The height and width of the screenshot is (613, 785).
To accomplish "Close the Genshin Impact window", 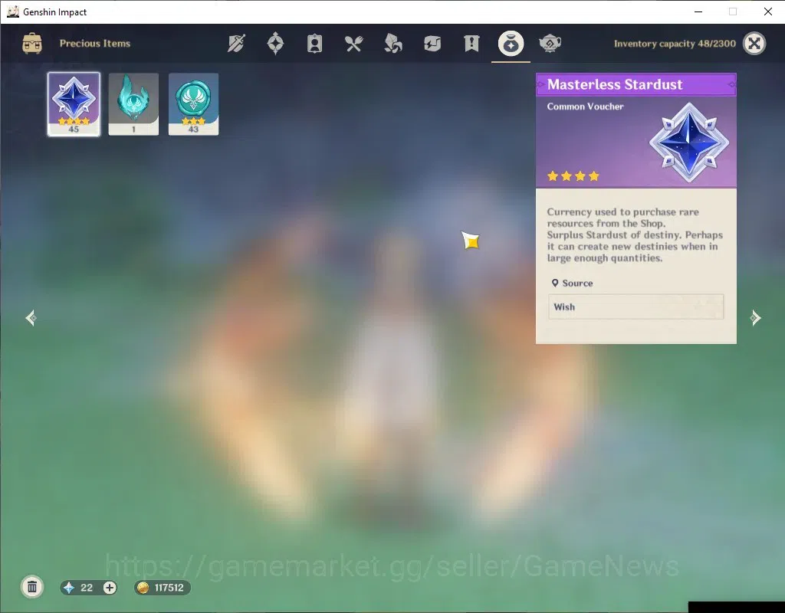I will [767, 11].
